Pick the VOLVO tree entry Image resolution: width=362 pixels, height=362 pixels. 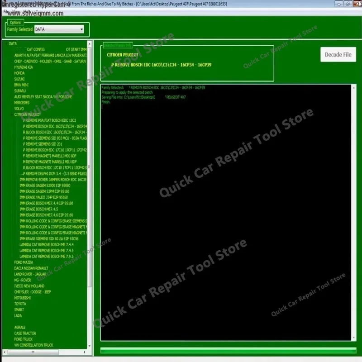pyautogui.click(x=19, y=109)
